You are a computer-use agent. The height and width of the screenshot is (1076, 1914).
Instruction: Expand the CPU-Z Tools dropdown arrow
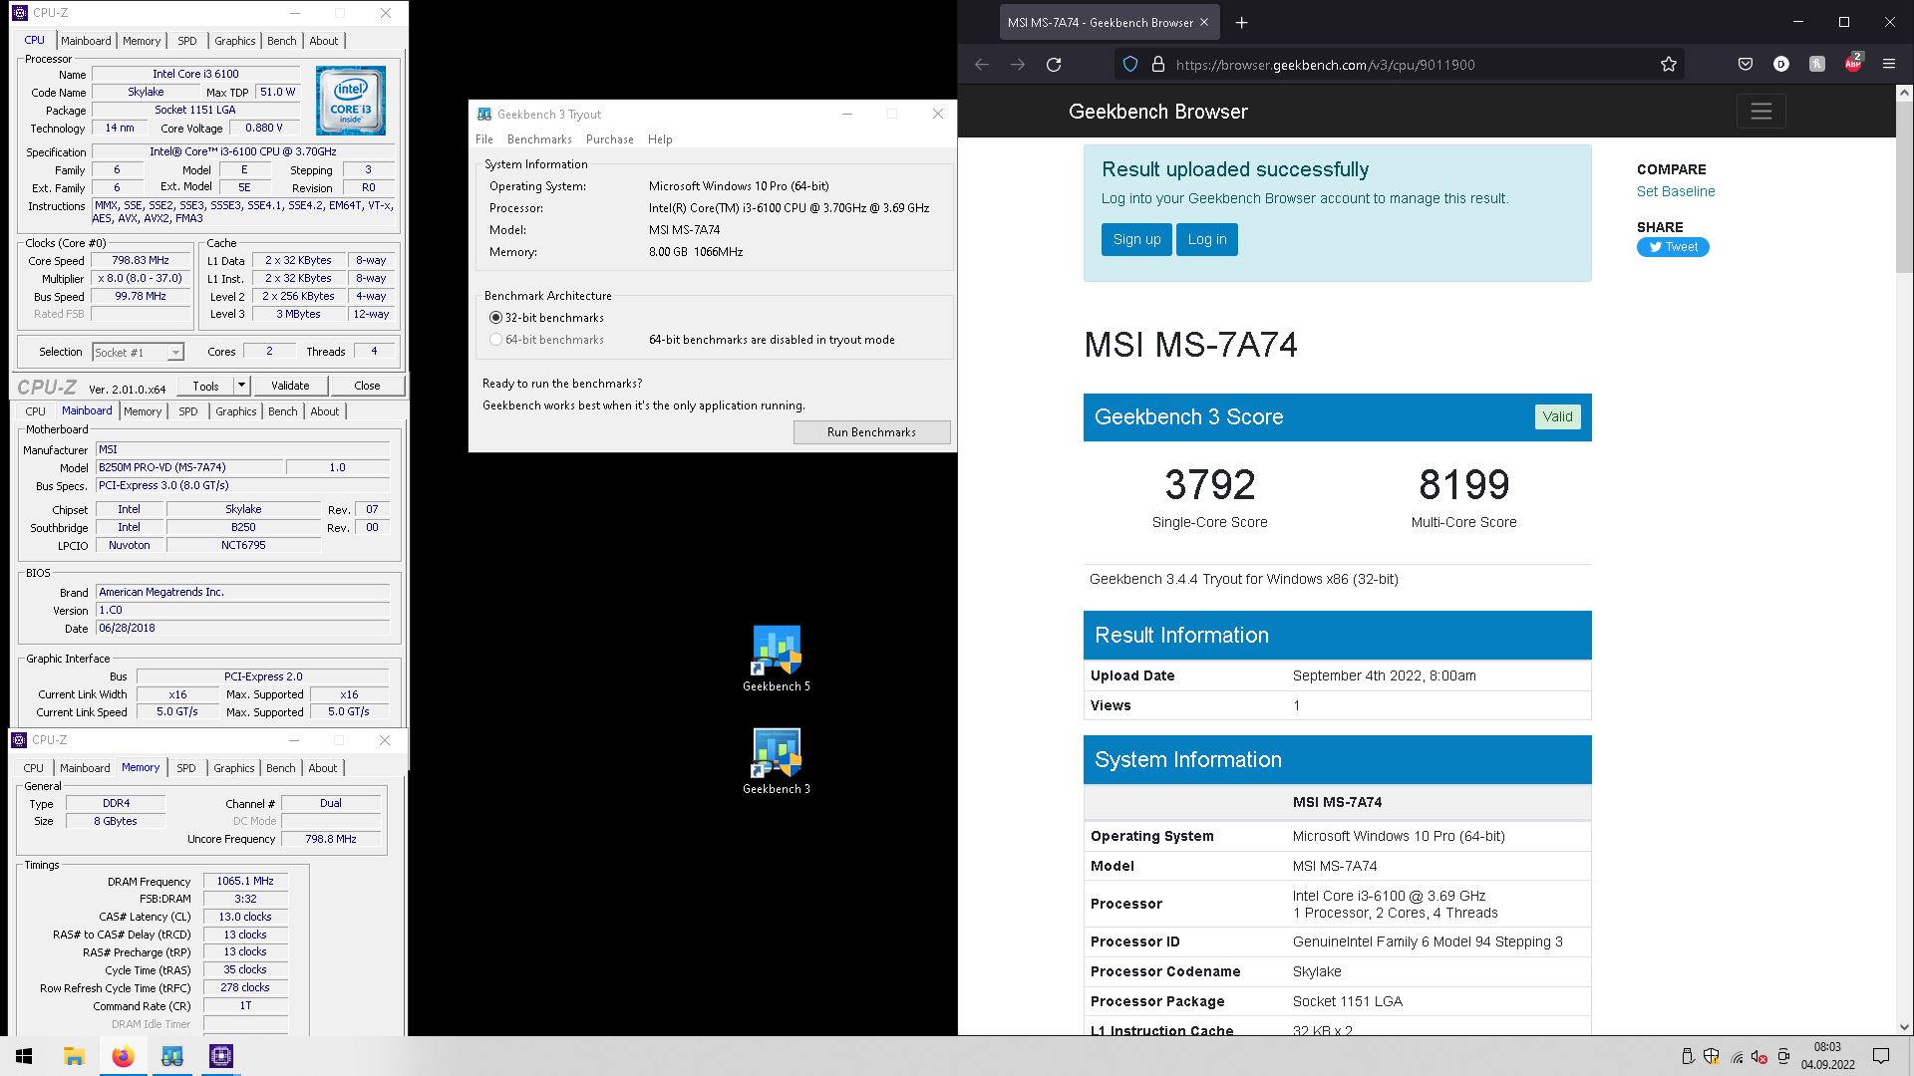click(x=241, y=386)
